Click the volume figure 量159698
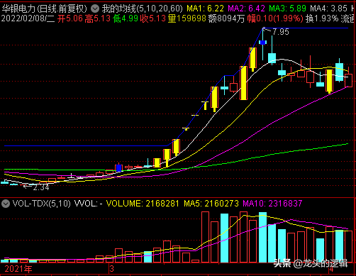 pyautogui.click(x=187, y=18)
